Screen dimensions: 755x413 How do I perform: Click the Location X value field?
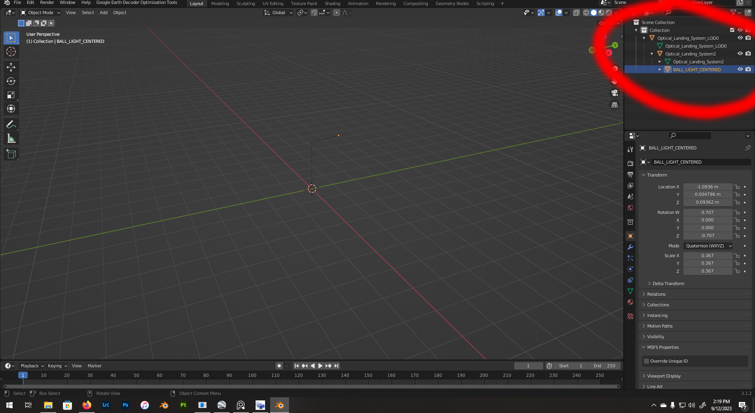(x=708, y=187)
